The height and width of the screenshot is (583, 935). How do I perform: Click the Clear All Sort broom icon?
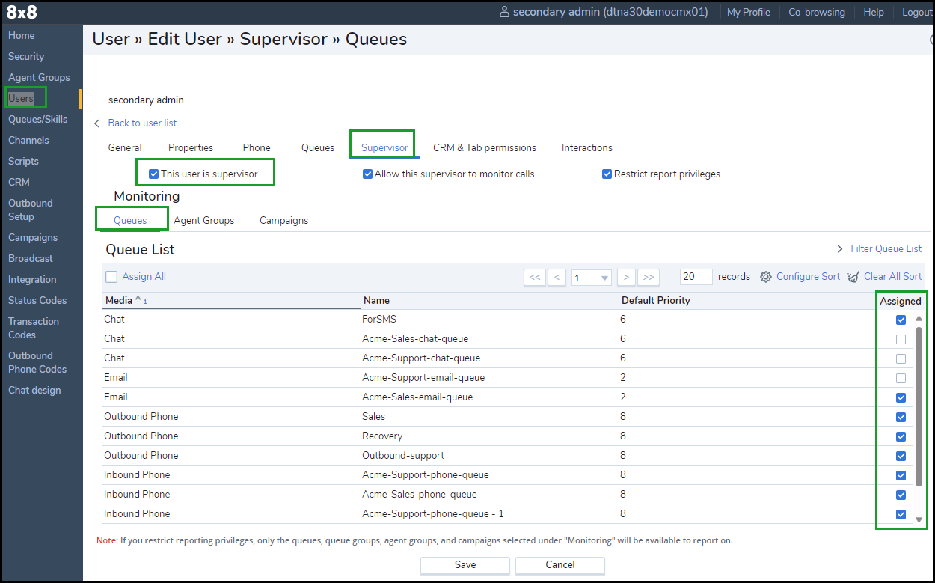pos(853,277)
